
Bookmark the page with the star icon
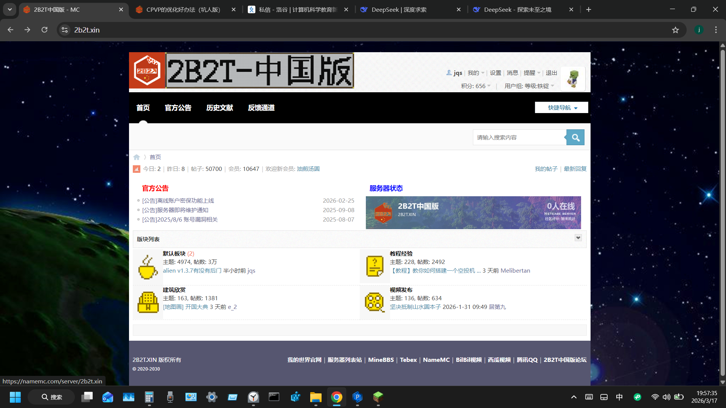coord(675,30)
